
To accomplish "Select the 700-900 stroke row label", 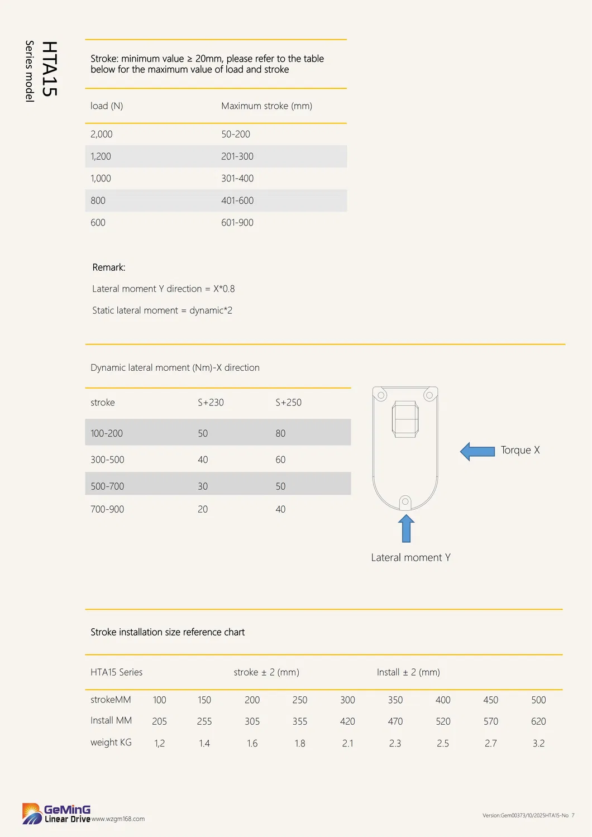I will coord(107,509).
